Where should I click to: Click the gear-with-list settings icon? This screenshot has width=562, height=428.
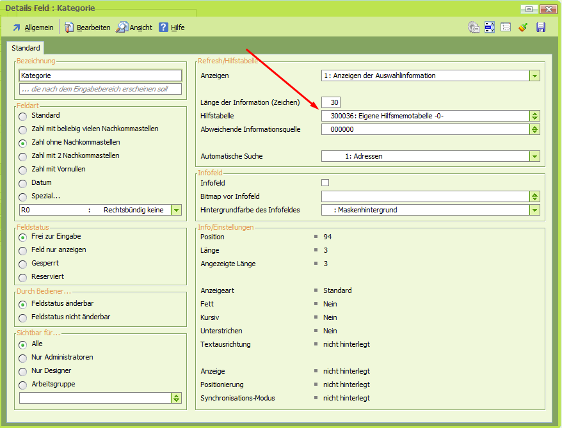(473, 27)
